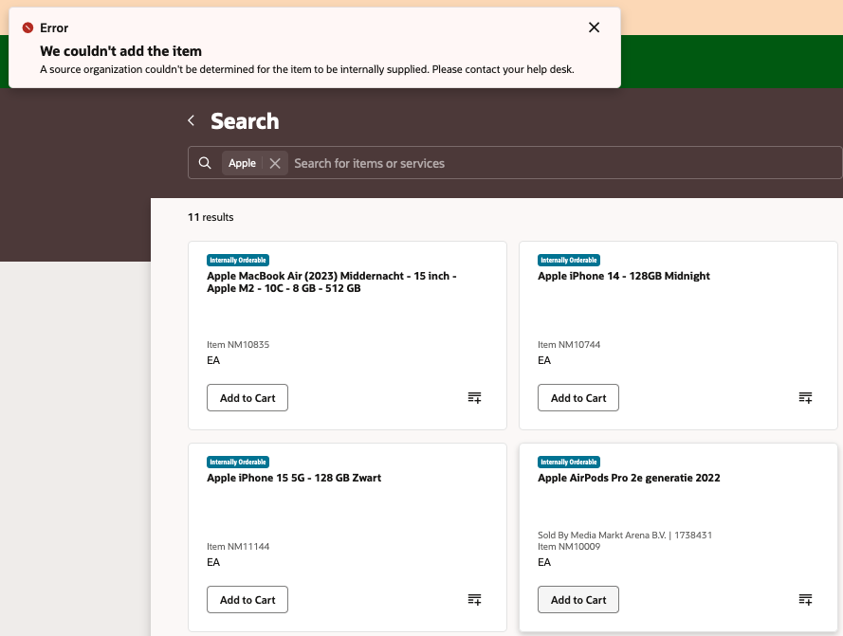Screen dimensions: 843x636
Task: Click the add-to-list icon for AirPods Pro
Action: pyautogui.click(x=805, y=599)
